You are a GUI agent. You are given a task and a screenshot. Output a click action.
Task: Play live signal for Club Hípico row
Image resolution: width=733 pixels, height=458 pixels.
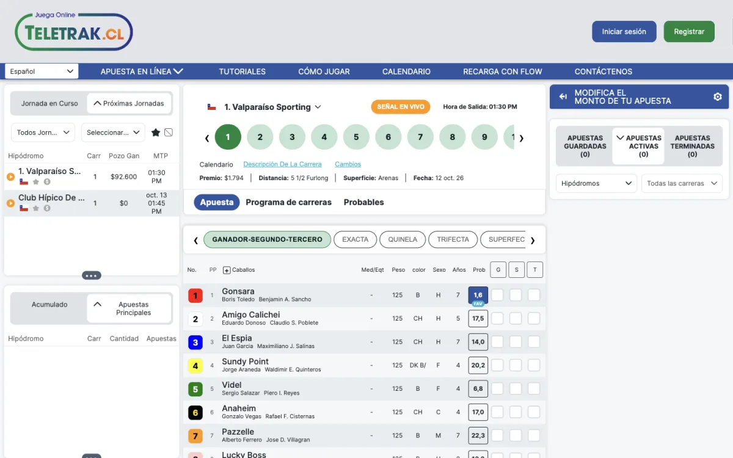[10, 203]
